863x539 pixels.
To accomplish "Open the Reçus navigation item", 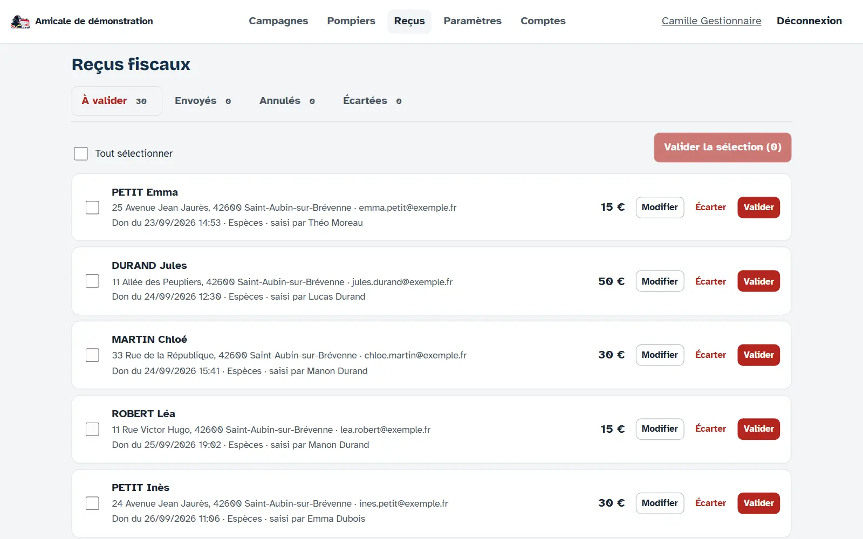I will click(409, 21).
